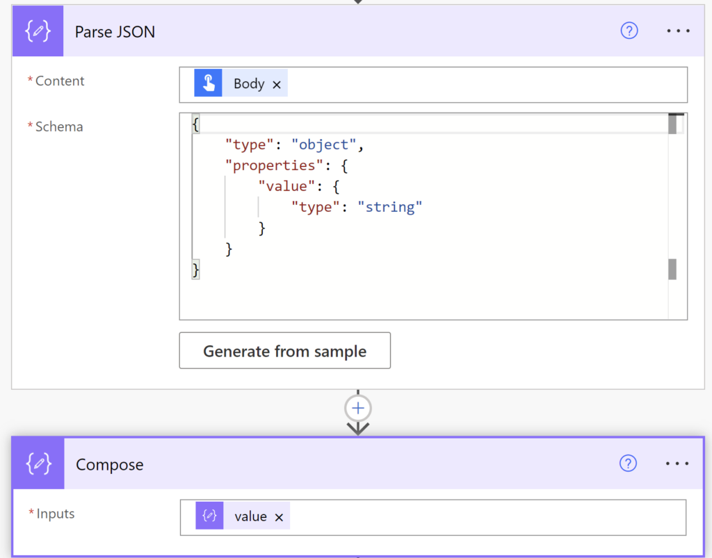Place cursor at schema final closing brace
This screenshot has height=558, width=712.
[195, 270]
